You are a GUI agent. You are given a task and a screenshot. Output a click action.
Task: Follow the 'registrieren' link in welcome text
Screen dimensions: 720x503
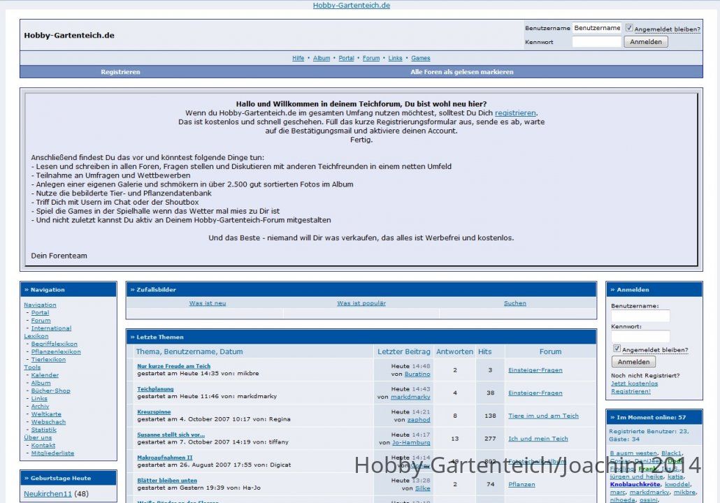(x=515, y=113)
